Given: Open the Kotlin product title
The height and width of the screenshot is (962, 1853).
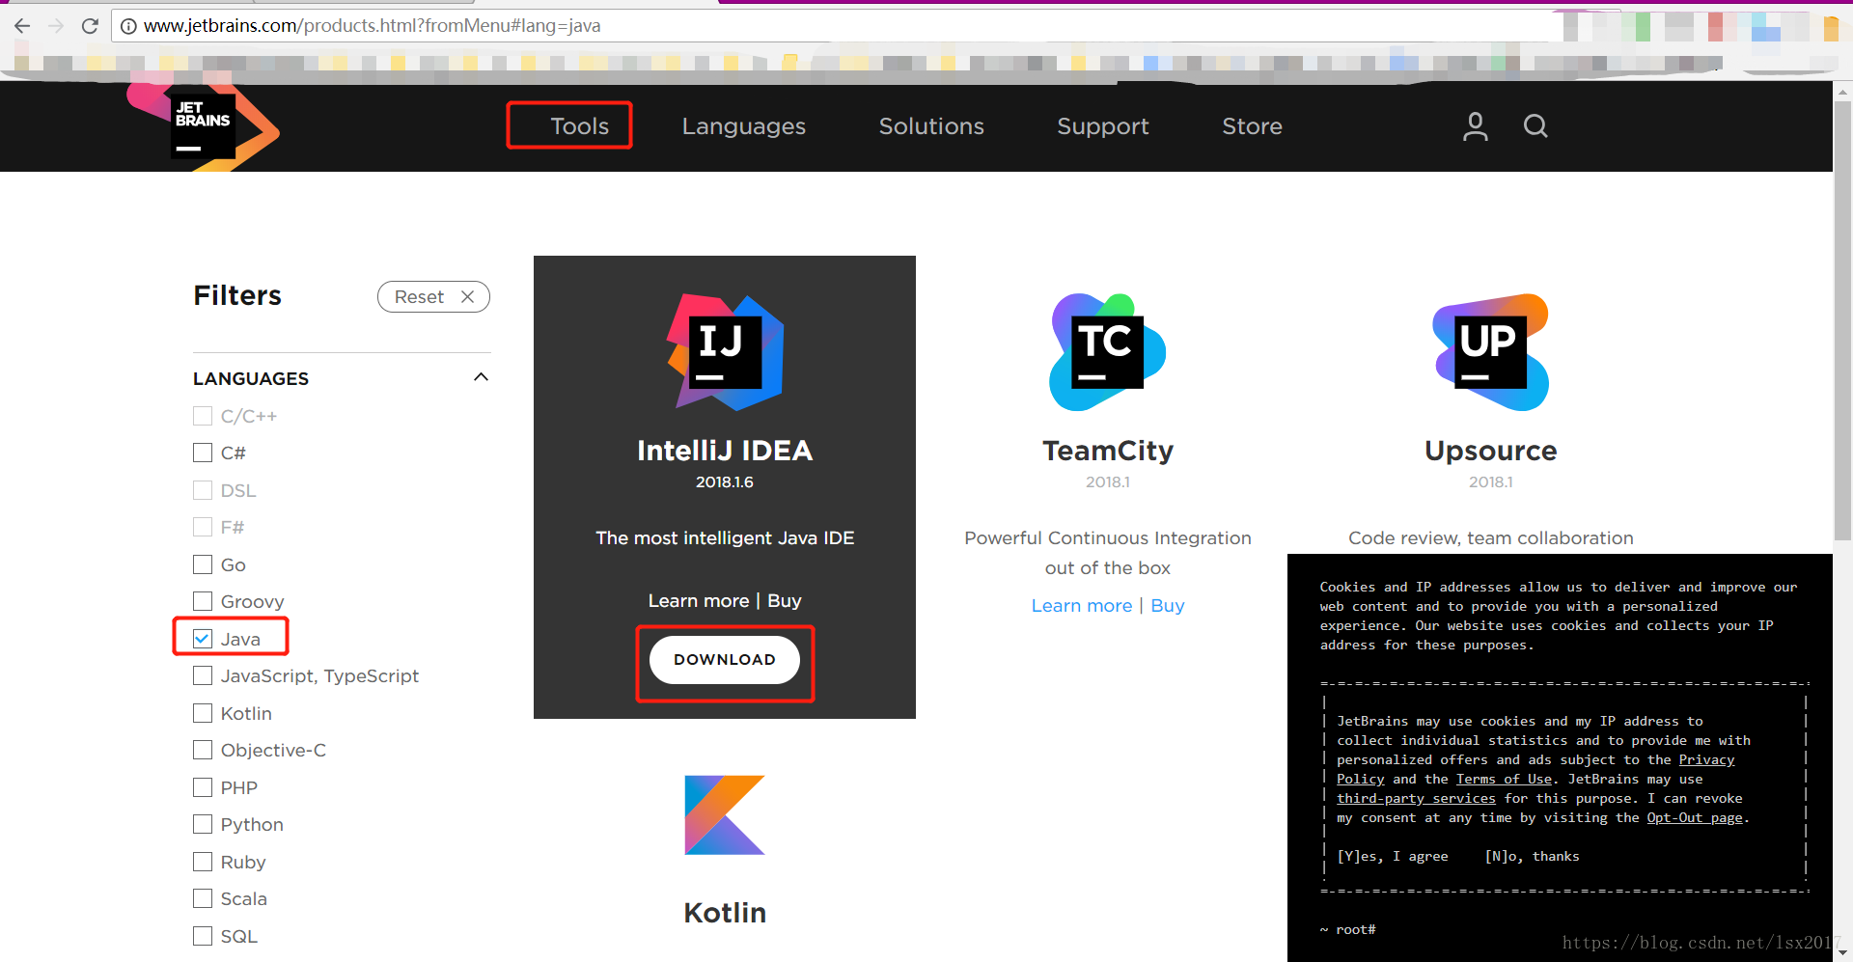Looking at the screenshot, I should tap(725, 913).
